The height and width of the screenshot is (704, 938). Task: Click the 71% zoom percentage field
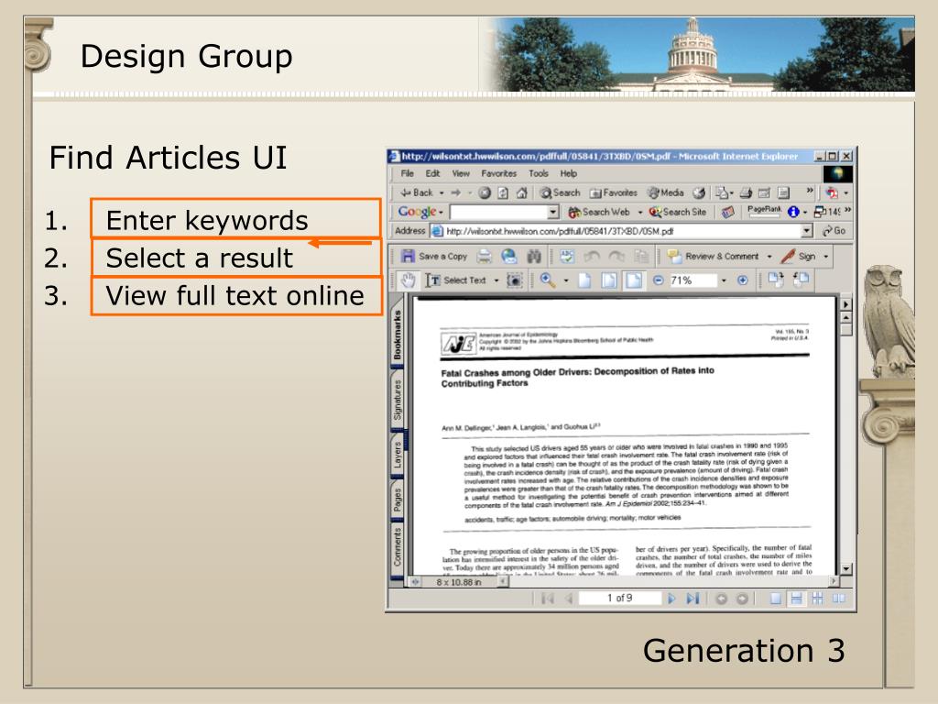point(693,280)
